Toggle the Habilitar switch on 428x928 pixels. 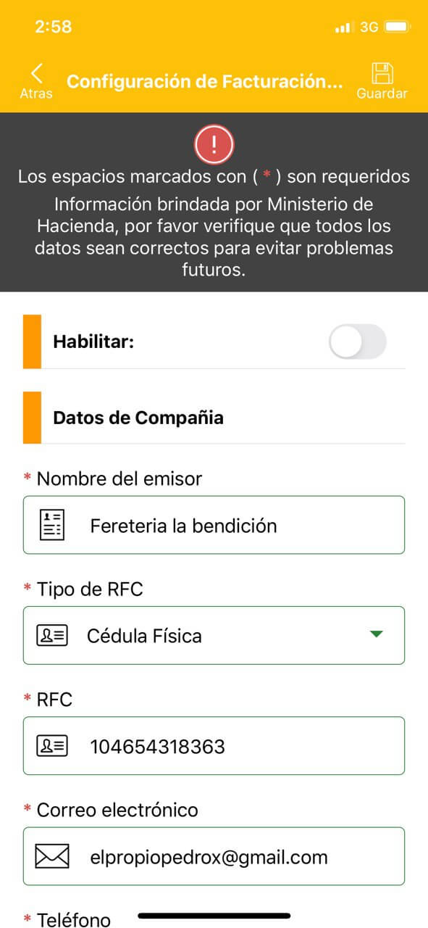[x=358, y=342]
